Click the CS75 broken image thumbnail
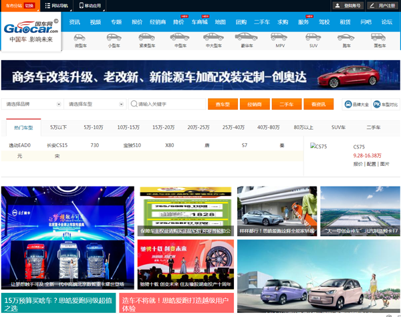Viewport: 401px width, 317px height. (319, 146)
